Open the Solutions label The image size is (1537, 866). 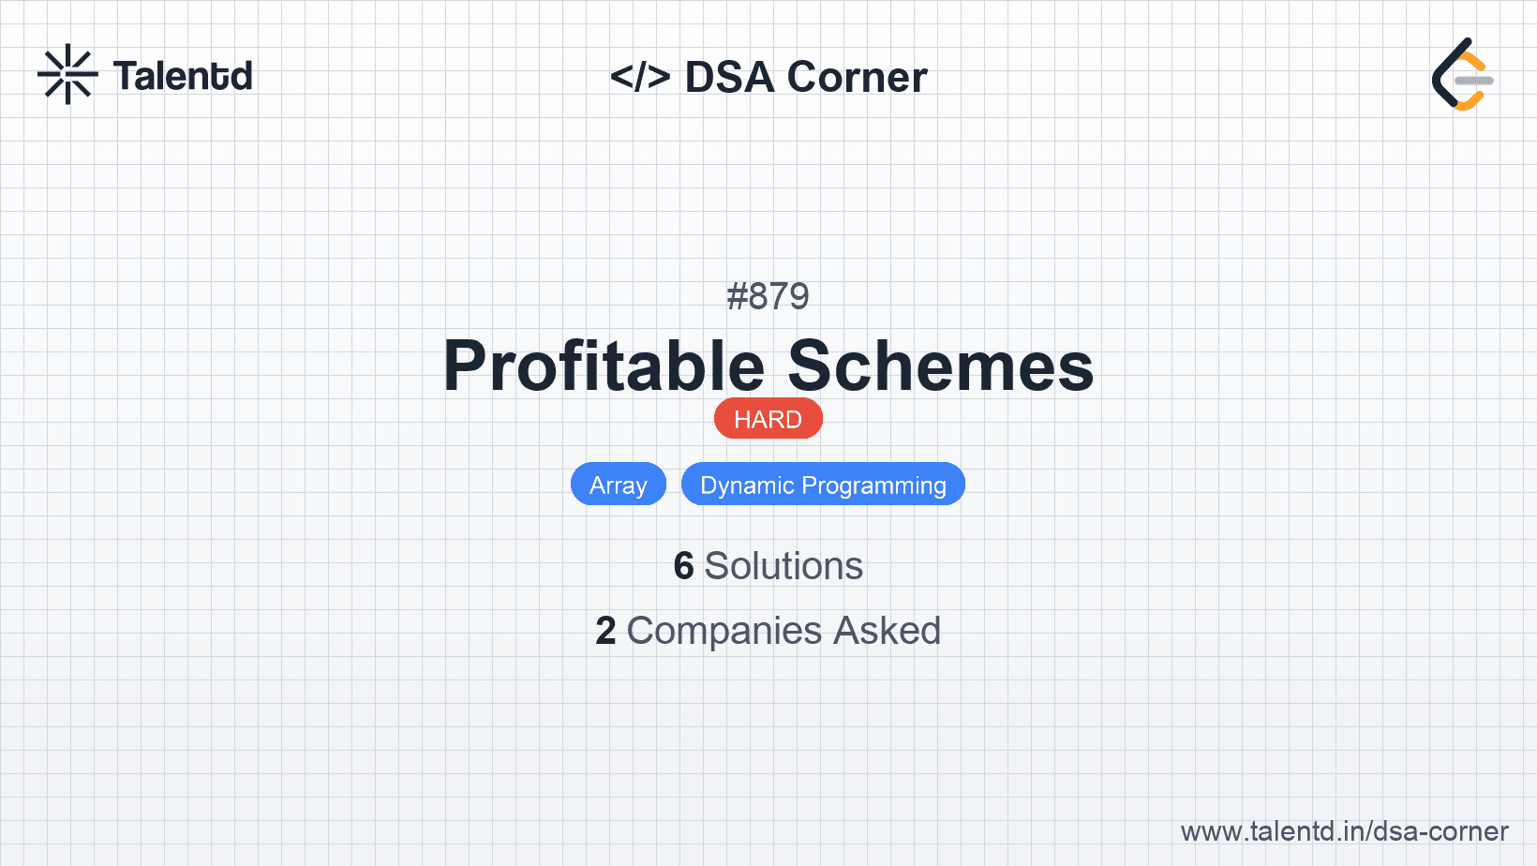[783, 566]
